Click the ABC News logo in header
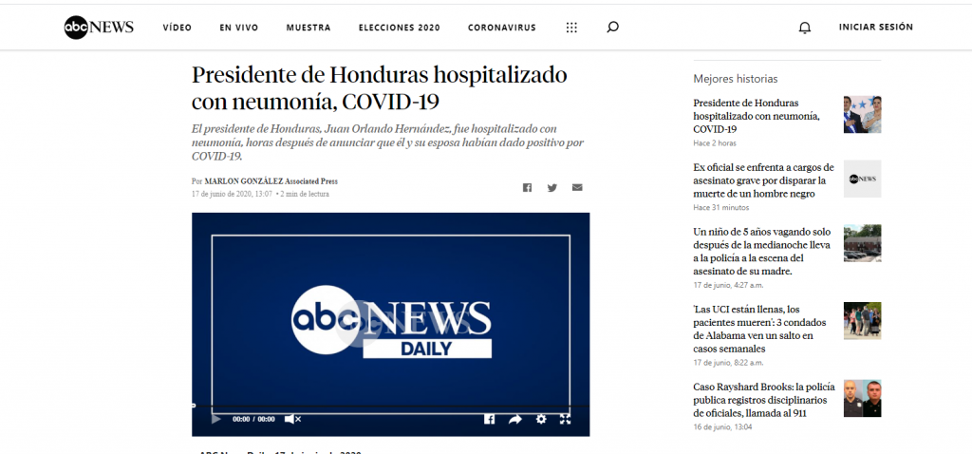Image resolution: width=972 pixels, height=454 pixels. pos(99,28)
